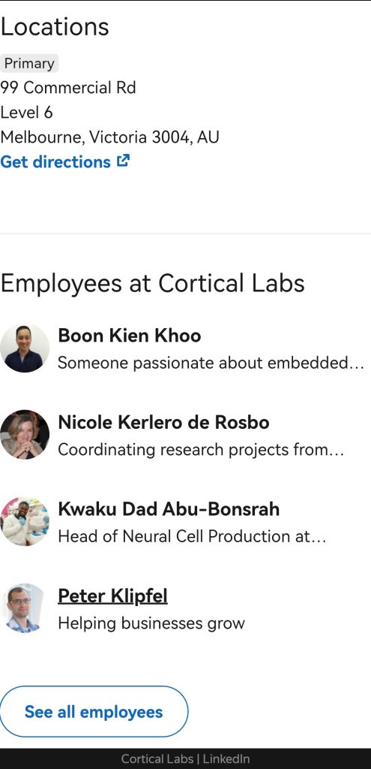Select the name Boon Kien Khoo
Screen dimensions: 371x769
[129, 336]
